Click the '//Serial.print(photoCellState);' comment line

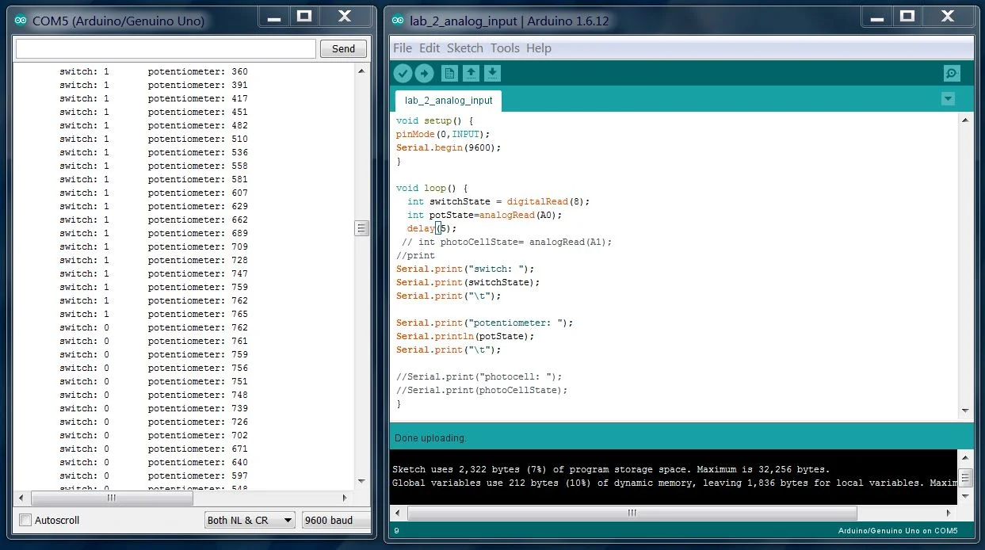tap(482, 390)
